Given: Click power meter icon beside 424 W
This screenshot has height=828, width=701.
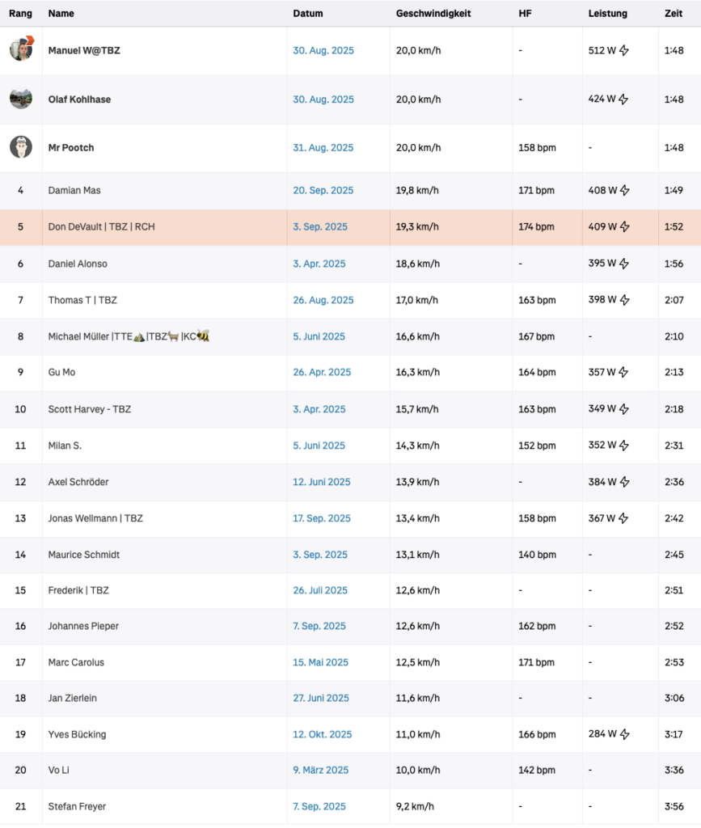Looking at the screenshot, I should 624,99.
